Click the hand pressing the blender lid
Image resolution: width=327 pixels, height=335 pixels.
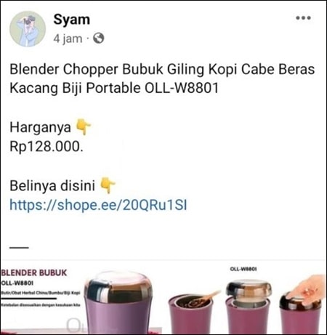tap(307, 289)
